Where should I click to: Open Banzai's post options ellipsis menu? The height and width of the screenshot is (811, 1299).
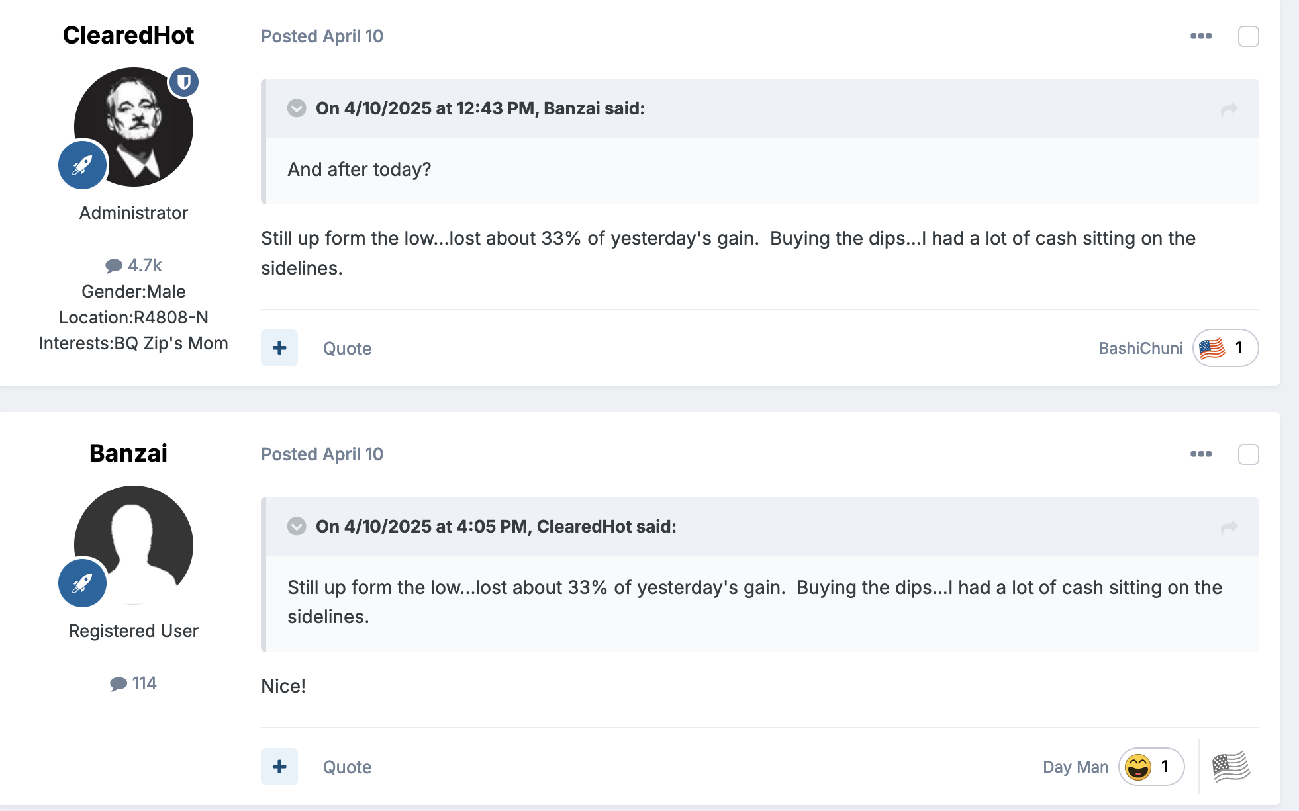pos(1200,454)
